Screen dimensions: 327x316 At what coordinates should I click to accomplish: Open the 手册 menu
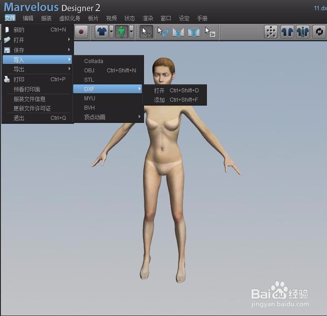(x=202, y=18)
